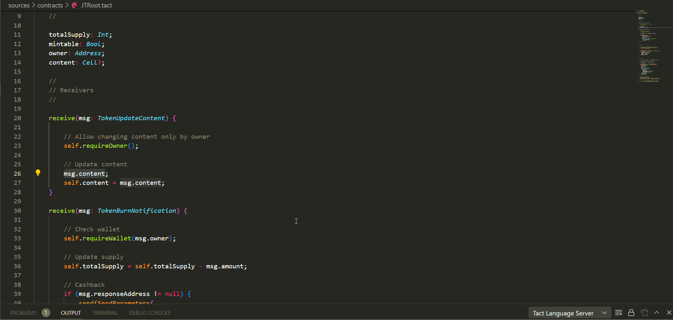Click line number 26 in the gutter
Viewport: 673px width, 320px height.
tap(17, 173)
